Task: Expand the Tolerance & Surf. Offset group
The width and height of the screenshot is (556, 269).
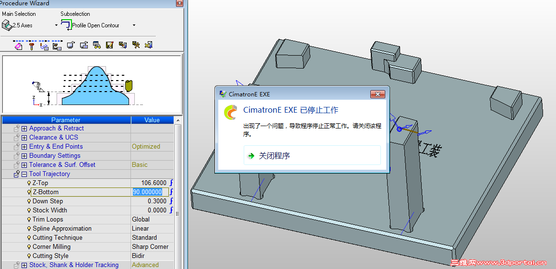Action: click(24, 165)
